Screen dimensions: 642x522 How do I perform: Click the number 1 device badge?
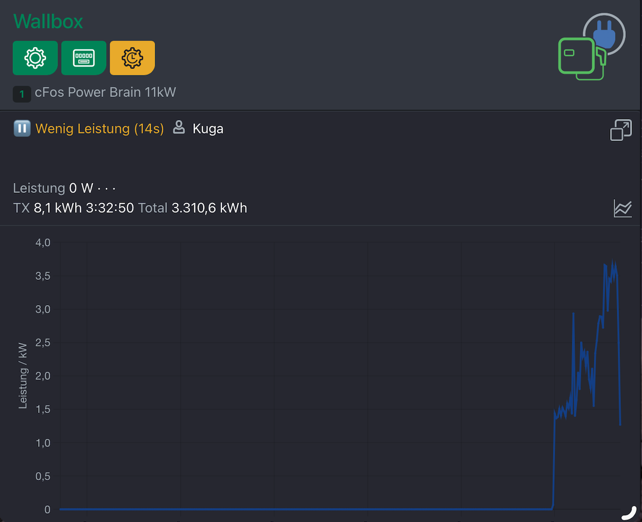point(21,94)
